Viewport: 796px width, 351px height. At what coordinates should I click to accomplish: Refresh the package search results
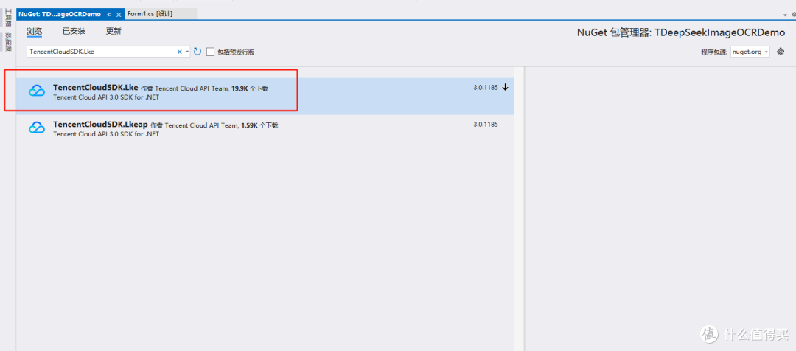(x=198, y=52)
